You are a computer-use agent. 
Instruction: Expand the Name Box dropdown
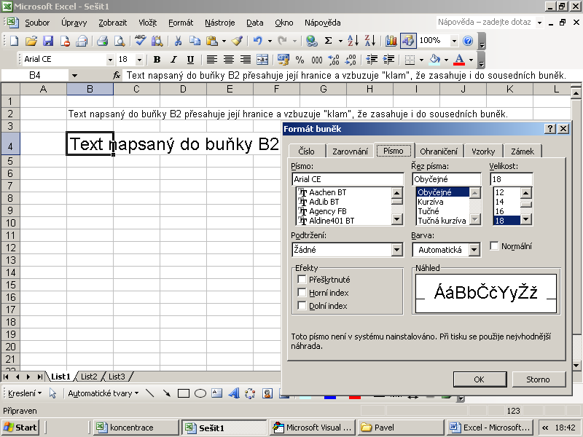[x=74, y=76]
